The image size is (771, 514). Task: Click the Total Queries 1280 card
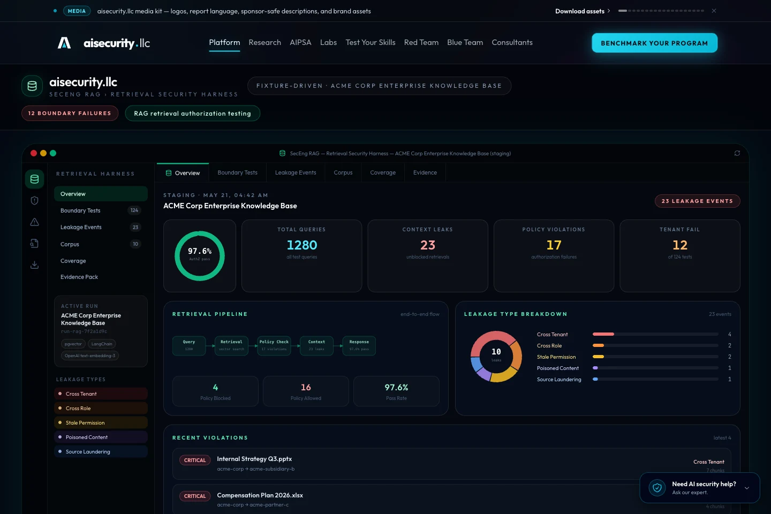[302, 256]
